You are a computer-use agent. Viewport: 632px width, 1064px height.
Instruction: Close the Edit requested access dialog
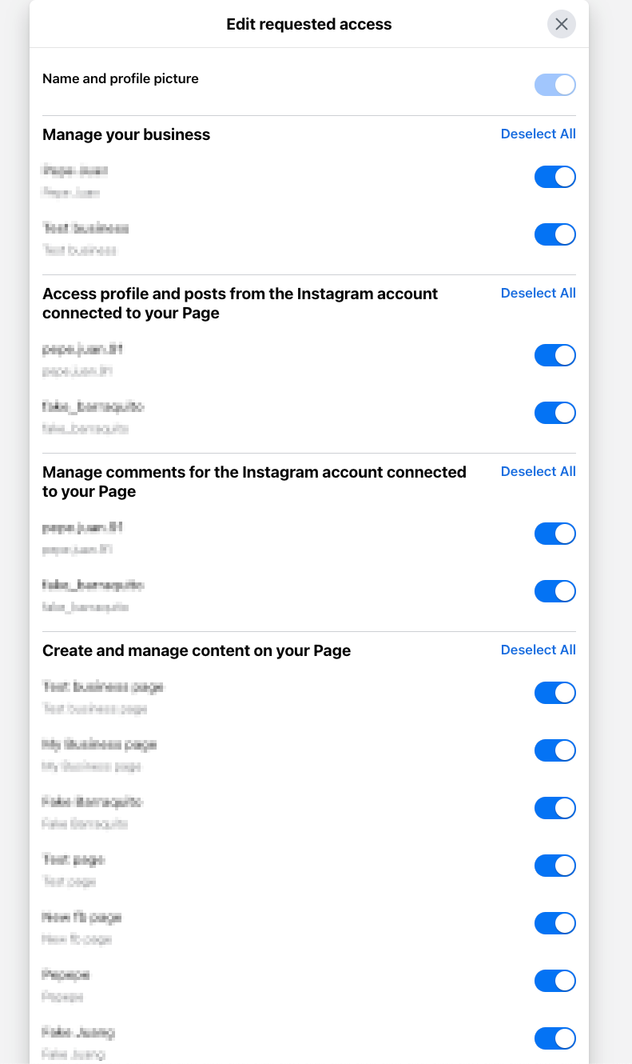pos(561,24)
